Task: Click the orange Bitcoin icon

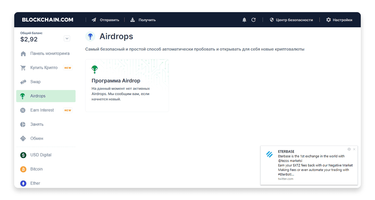Action: point(23,169)
